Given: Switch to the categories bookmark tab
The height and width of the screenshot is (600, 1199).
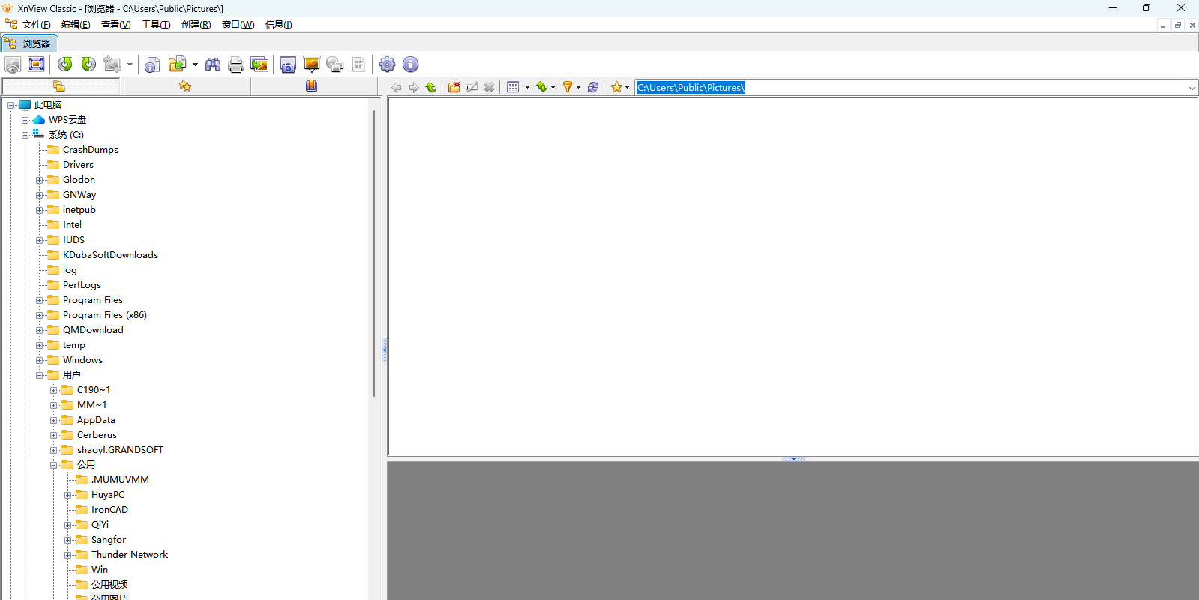Looking at the screenshot, I should click(312, 86).
